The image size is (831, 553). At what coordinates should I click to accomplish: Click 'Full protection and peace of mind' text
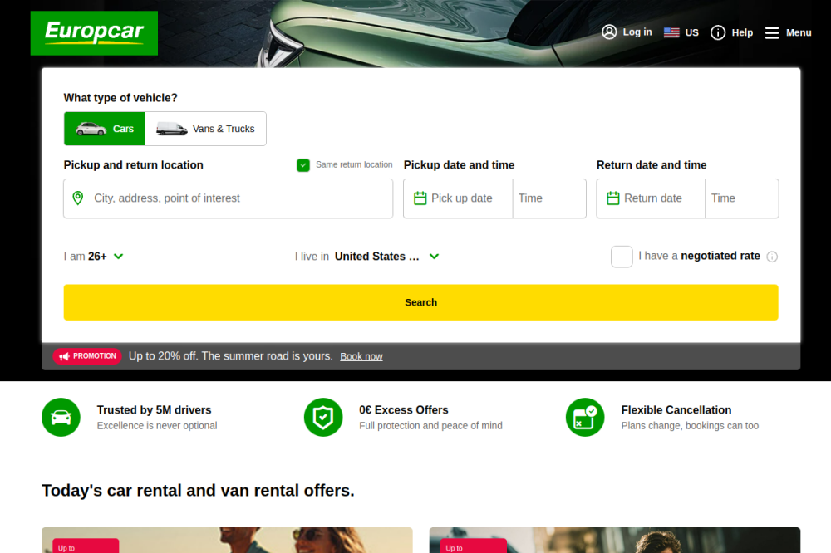pyautogui.click(x=430, y=426)
